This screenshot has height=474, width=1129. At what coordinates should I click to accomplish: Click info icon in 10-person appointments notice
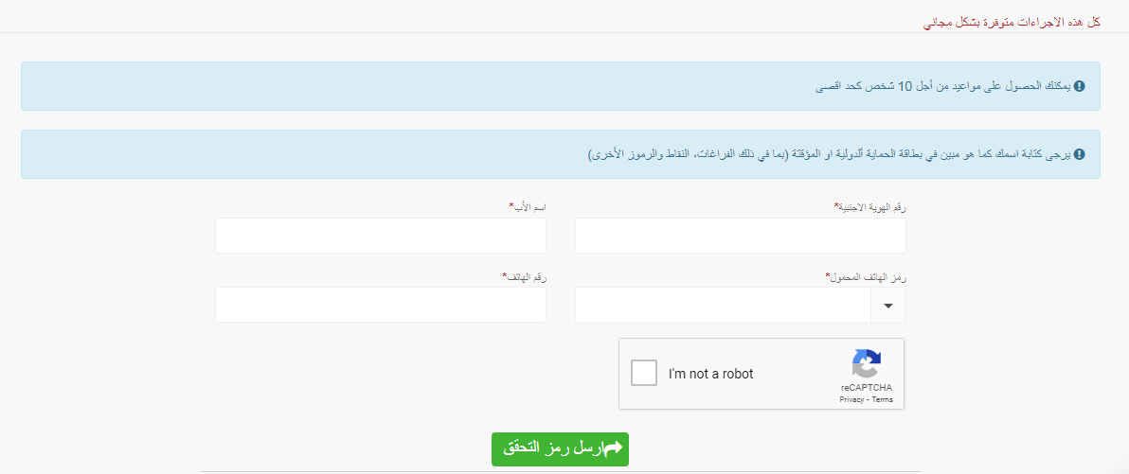click(x=1080, y=86)
